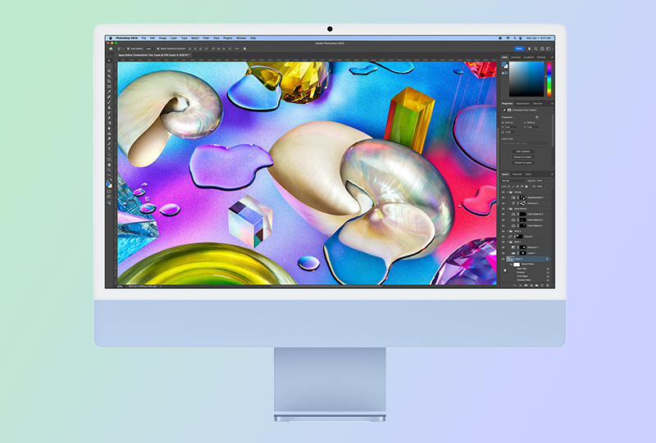
Task: Switch to the Paths tab
Action: point(528,174)
